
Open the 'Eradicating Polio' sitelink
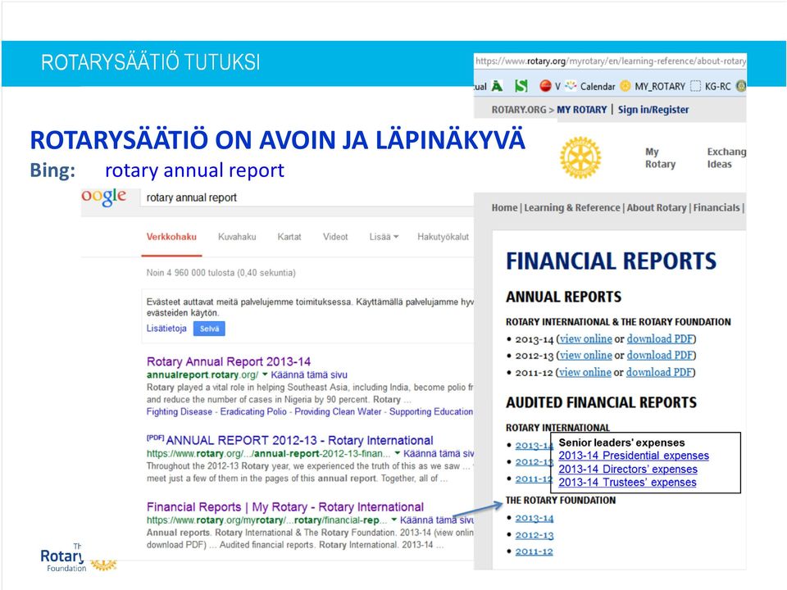tap(253, 411)
